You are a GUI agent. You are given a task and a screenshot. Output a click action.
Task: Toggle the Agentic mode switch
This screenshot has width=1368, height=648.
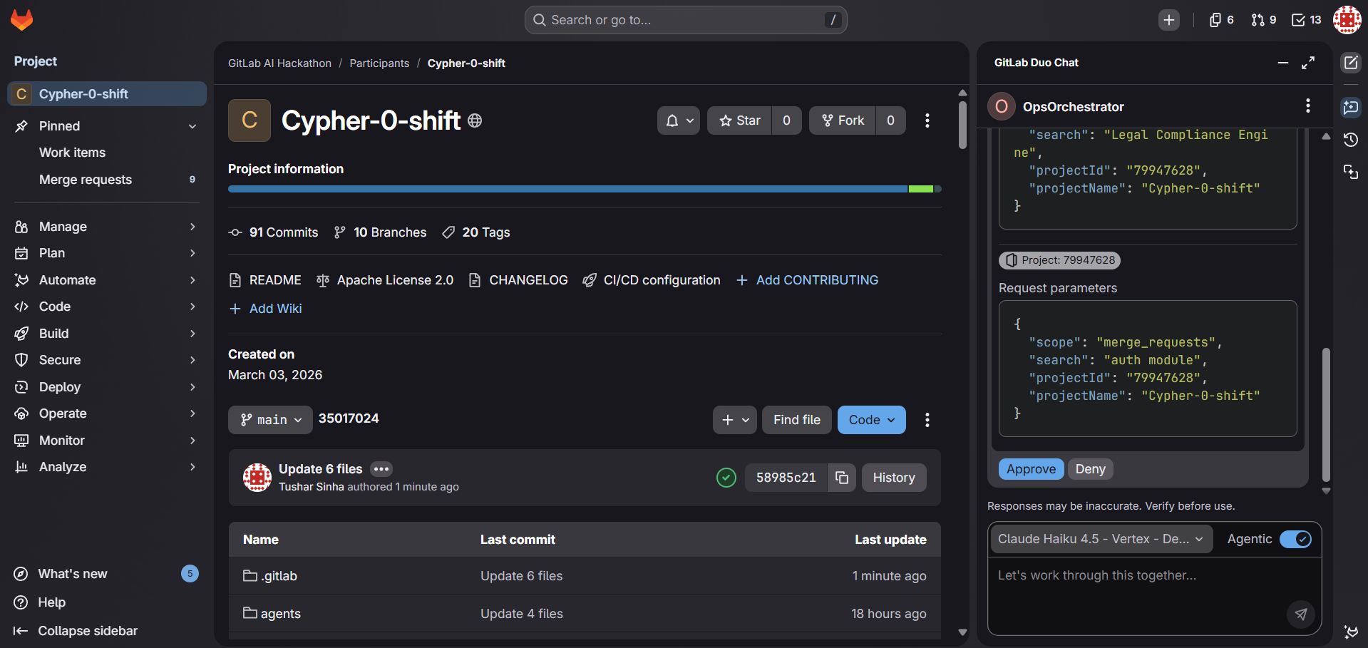[1295, 539]
